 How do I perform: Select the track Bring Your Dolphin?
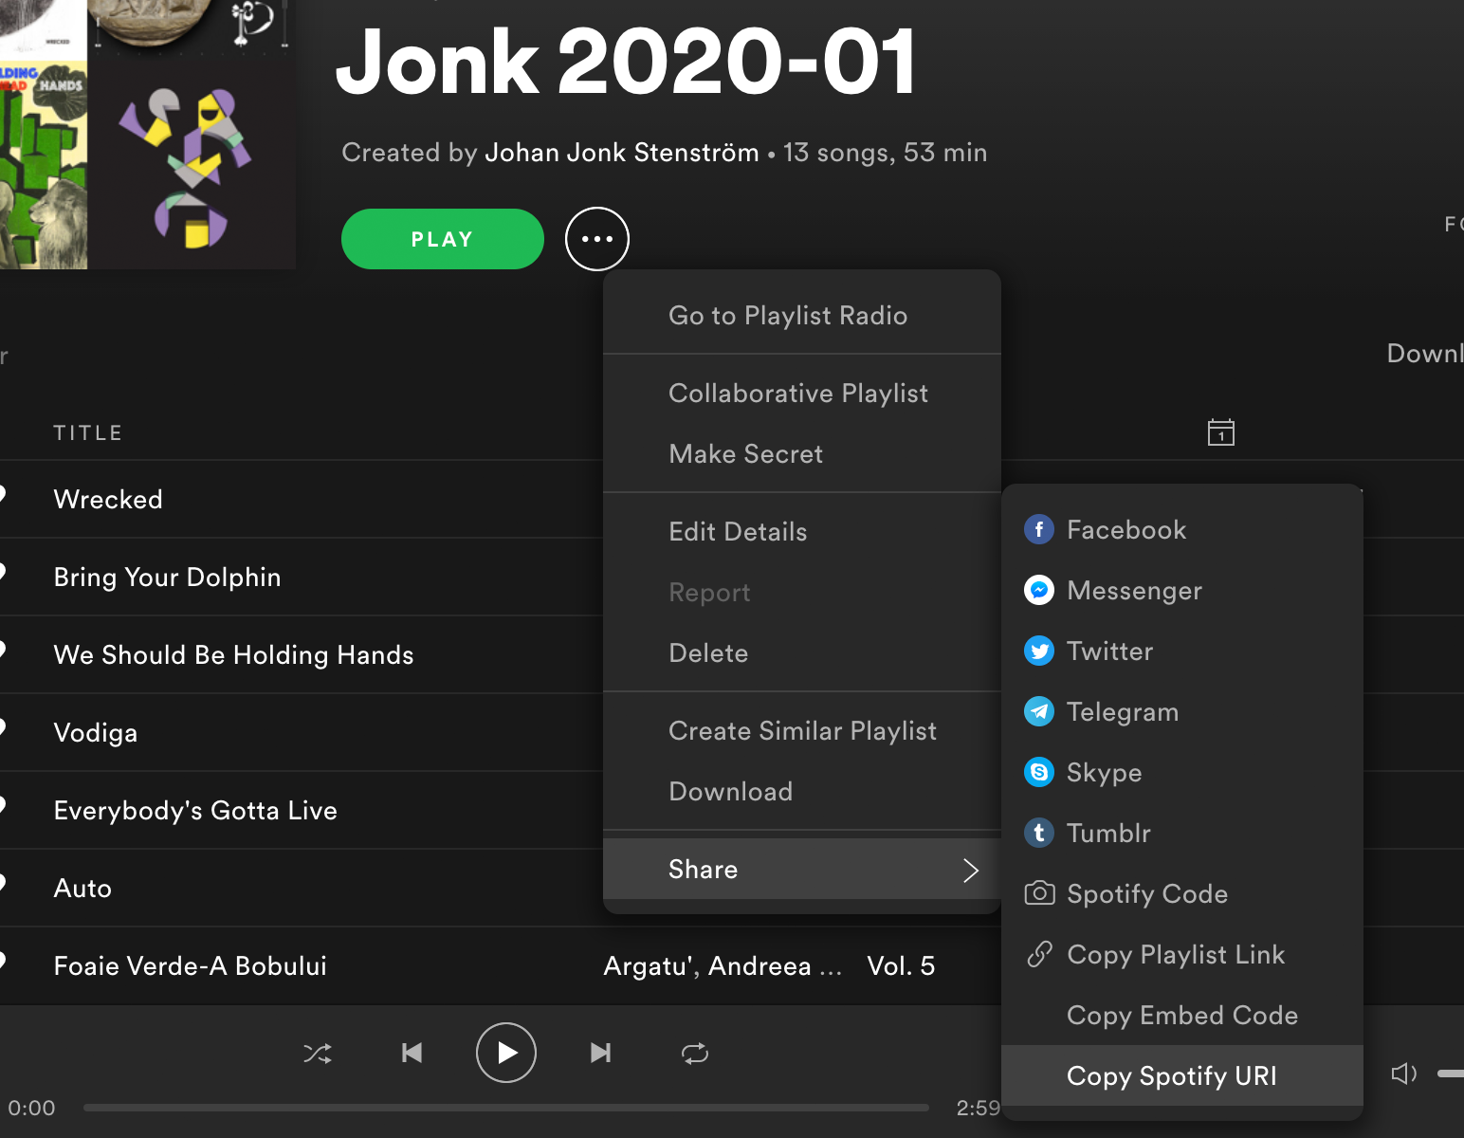pyautogui.click(x=167, y=577)
